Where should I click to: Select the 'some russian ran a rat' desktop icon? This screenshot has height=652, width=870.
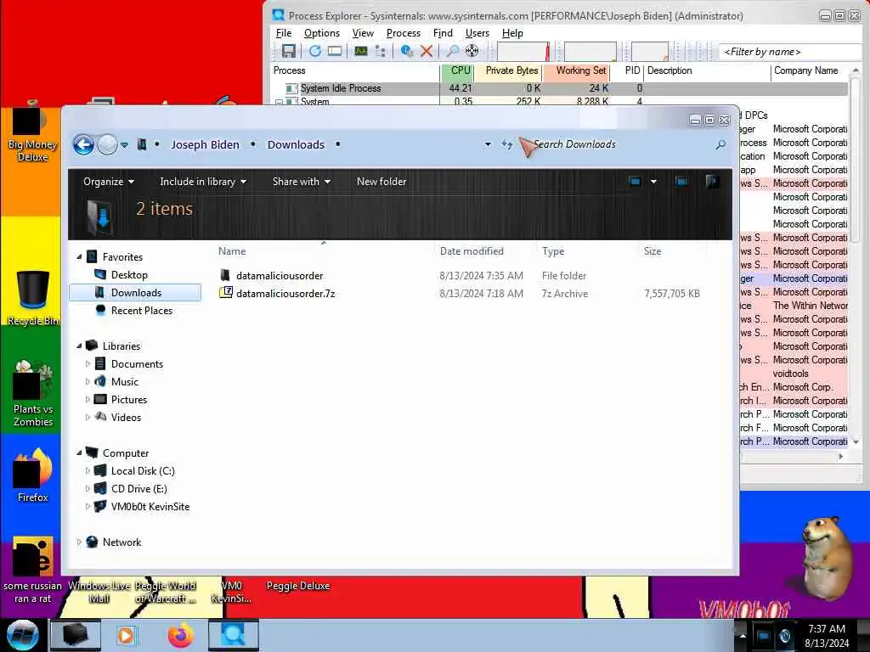(x=33, y=571)
